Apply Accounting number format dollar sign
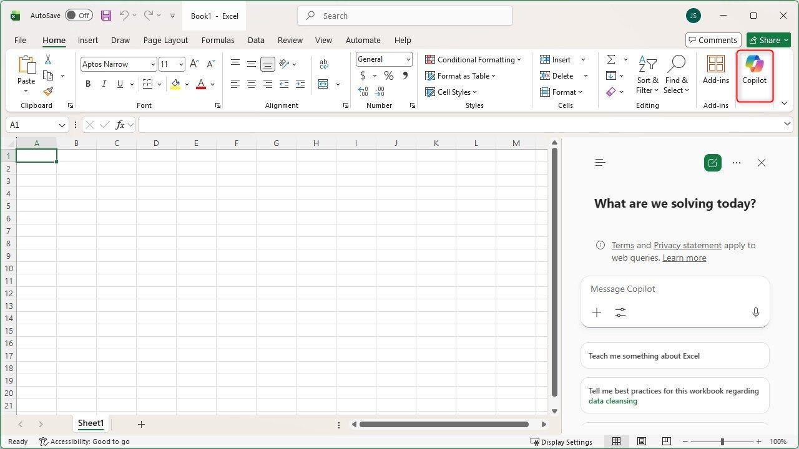The width and height of the screenshot is (799, 449). (x=363, y=75)
